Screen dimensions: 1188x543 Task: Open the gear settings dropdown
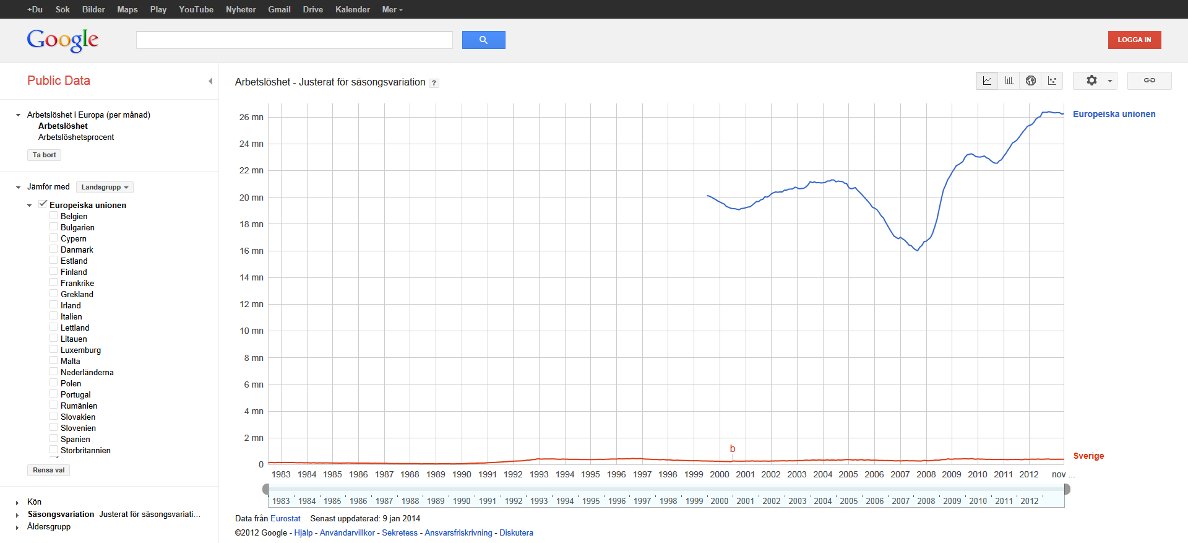(x=1095, y=80)
